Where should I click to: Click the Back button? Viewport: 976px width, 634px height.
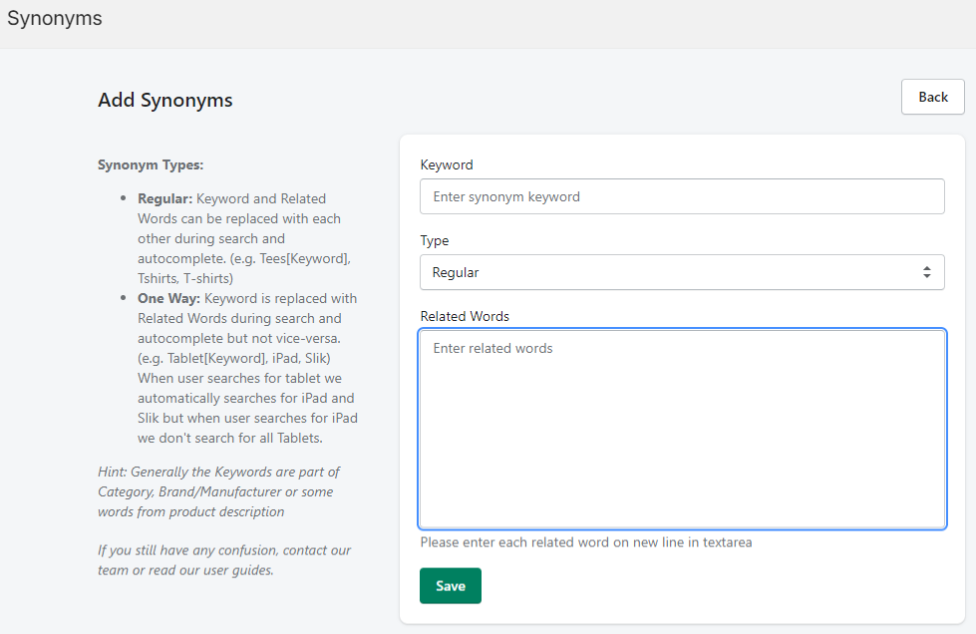[x=932, y=97]
